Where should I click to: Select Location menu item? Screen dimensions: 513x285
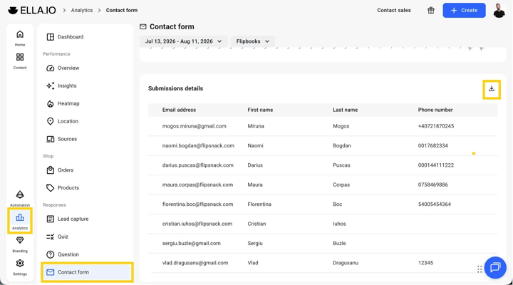87,121
